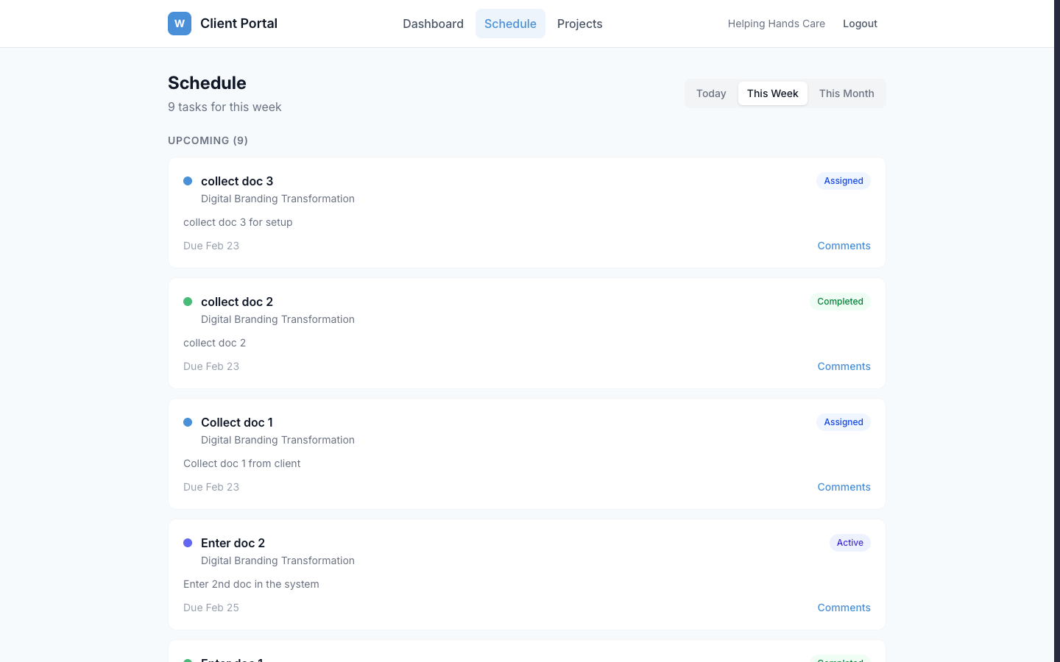Click the Active badge on Enter doc 2

tap(850, 542)
